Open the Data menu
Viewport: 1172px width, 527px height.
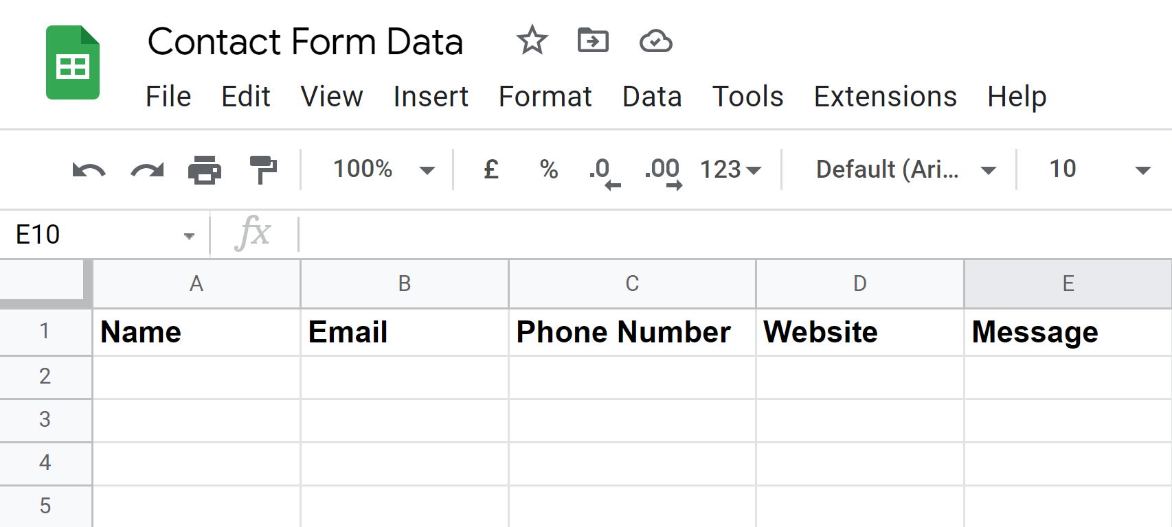(x=651, y=97)
